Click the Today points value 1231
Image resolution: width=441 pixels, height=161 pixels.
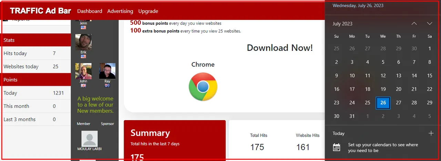point(59,93)
